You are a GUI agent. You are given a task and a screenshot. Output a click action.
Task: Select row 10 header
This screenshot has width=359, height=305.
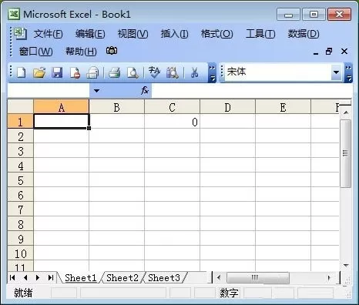click(x=21, y=253)
